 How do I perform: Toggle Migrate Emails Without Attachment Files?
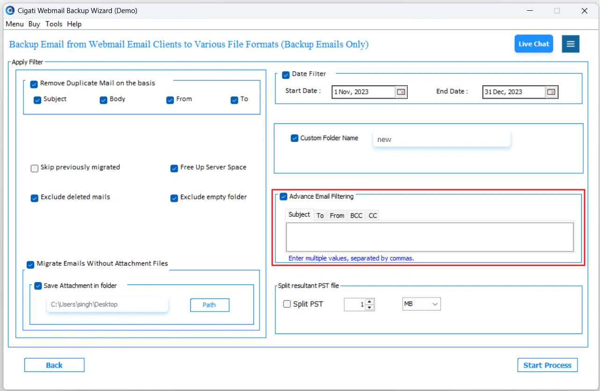[x=30, y=264]
